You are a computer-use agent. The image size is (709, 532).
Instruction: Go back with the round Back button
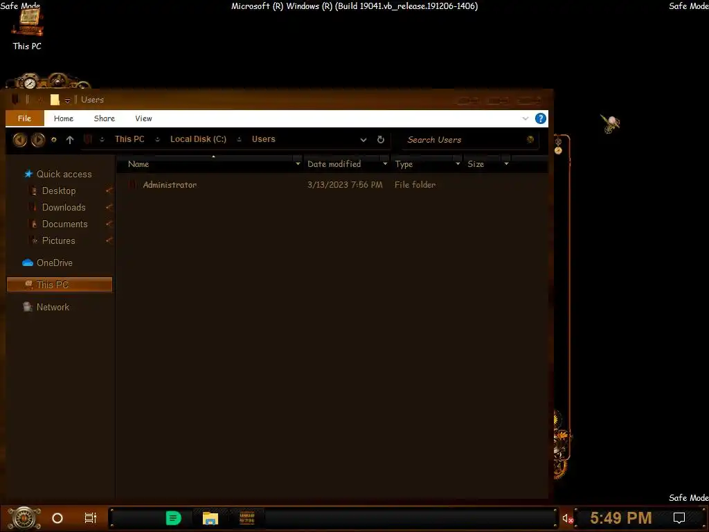(20, 140)
